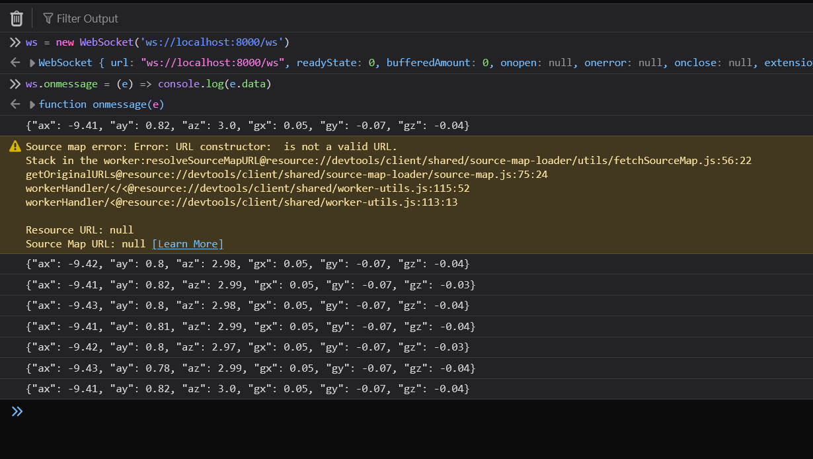
Task: Select the log entry with az 2.97
Action: coord(248,347)
